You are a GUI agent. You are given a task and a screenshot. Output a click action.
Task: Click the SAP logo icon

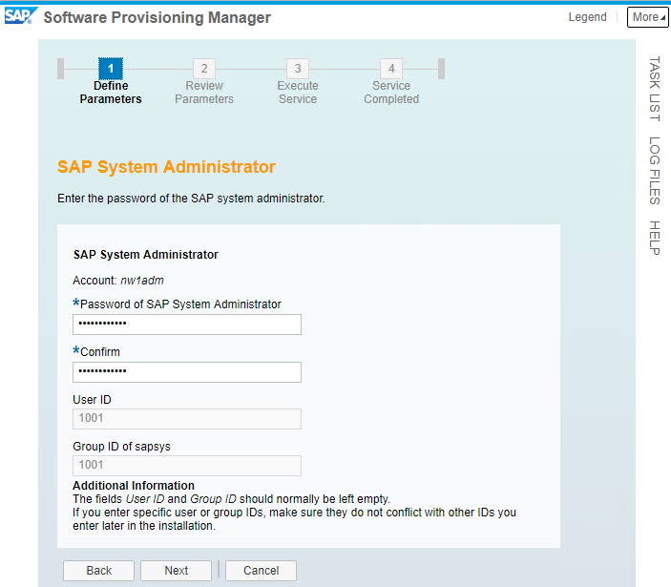20,16
